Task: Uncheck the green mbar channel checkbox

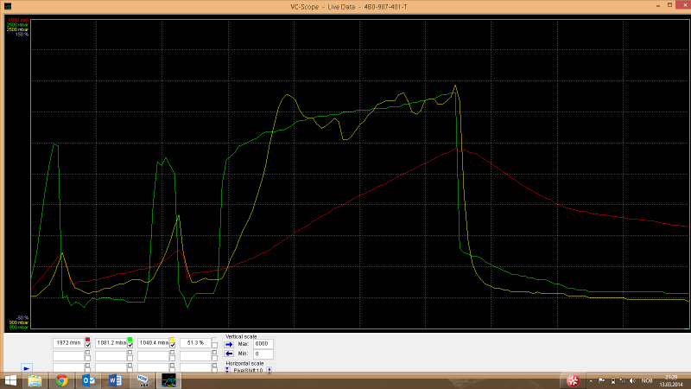Action: coord(130,345)
